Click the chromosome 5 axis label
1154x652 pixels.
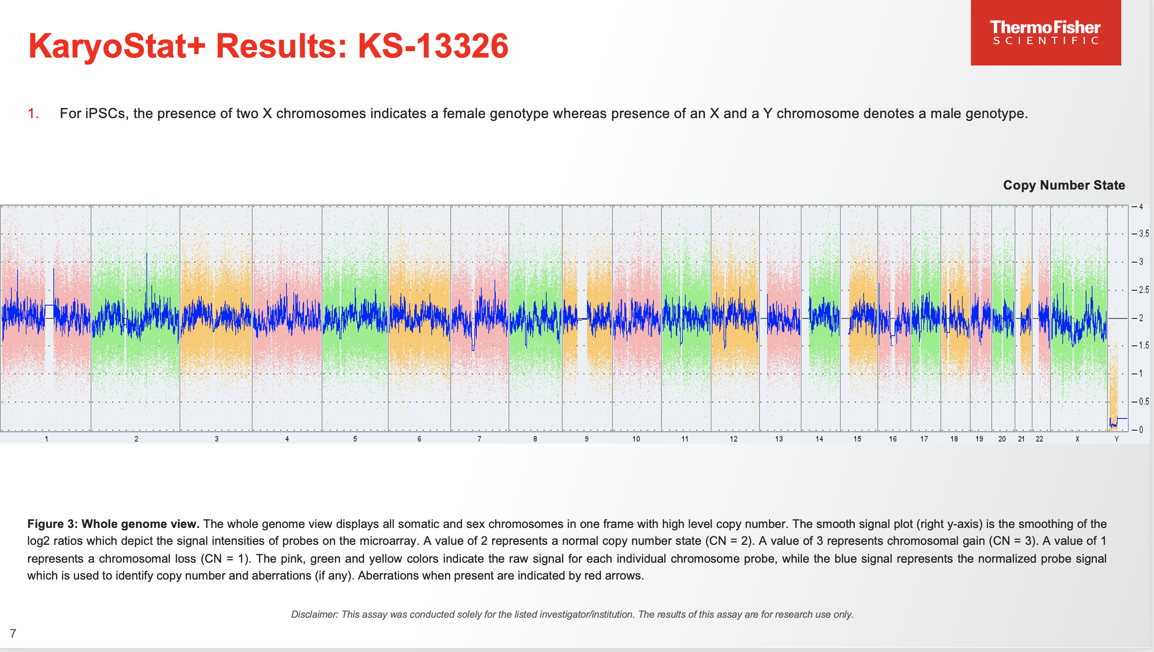tap(355, 439)
